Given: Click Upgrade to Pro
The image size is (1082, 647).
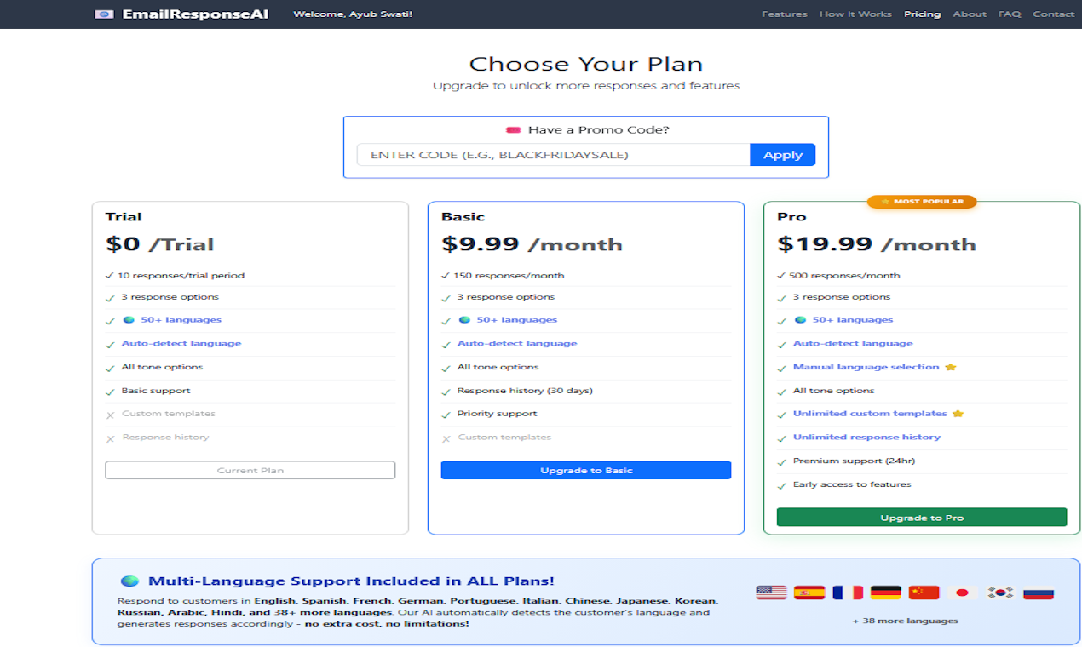Looking at the screenshot, I should (921, 517).
